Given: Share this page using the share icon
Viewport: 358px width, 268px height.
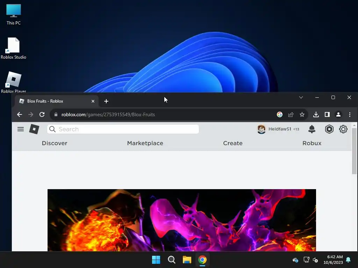Looking at the screenshot, I should (x=291, y=114).
